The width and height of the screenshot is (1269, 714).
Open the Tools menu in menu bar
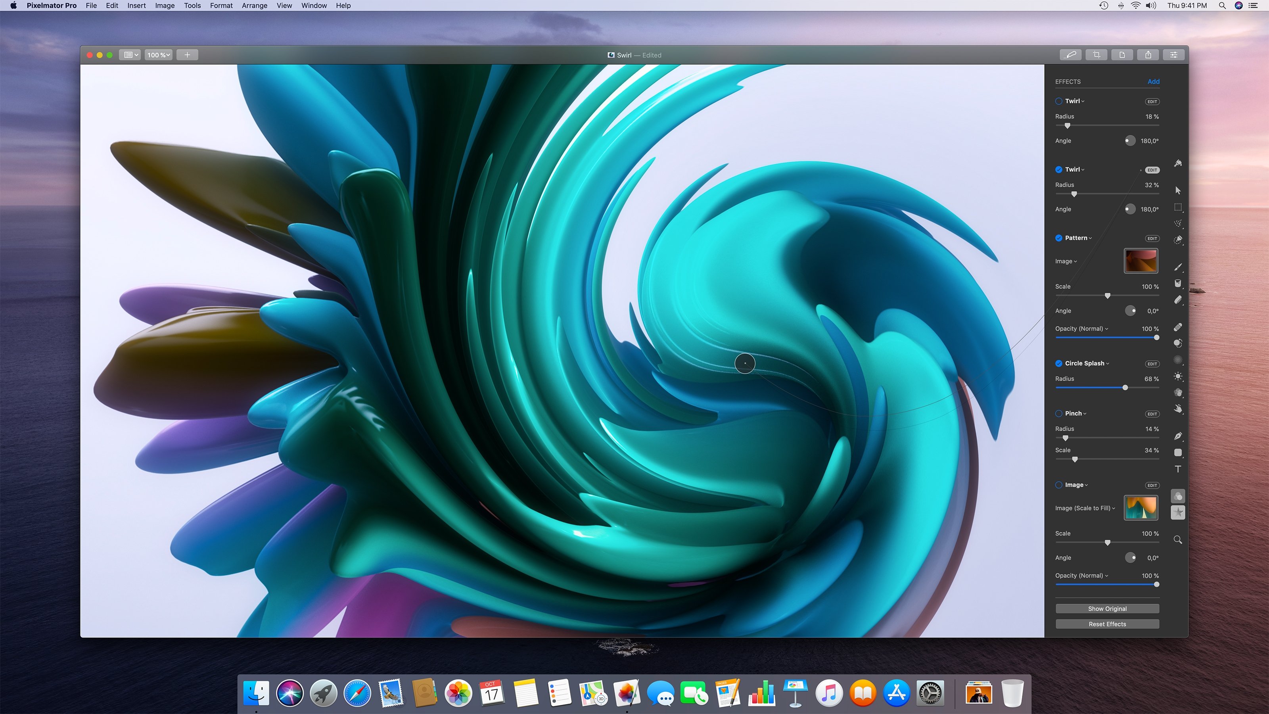pyautogui.click(x=192, y=5)
